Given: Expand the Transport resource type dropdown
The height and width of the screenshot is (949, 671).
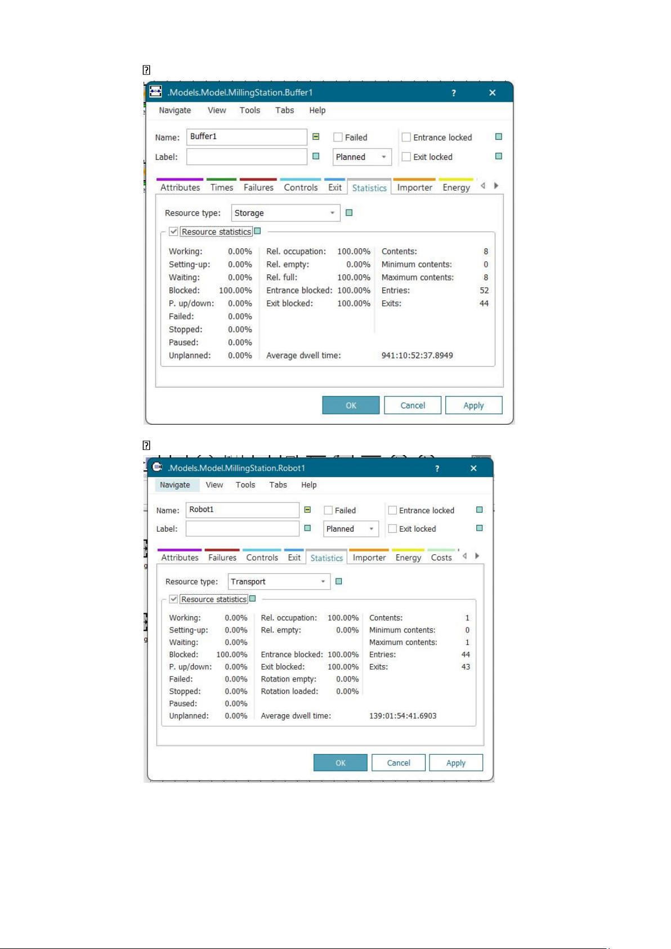Looking at the screenshot, I should (x=279, y=582).
